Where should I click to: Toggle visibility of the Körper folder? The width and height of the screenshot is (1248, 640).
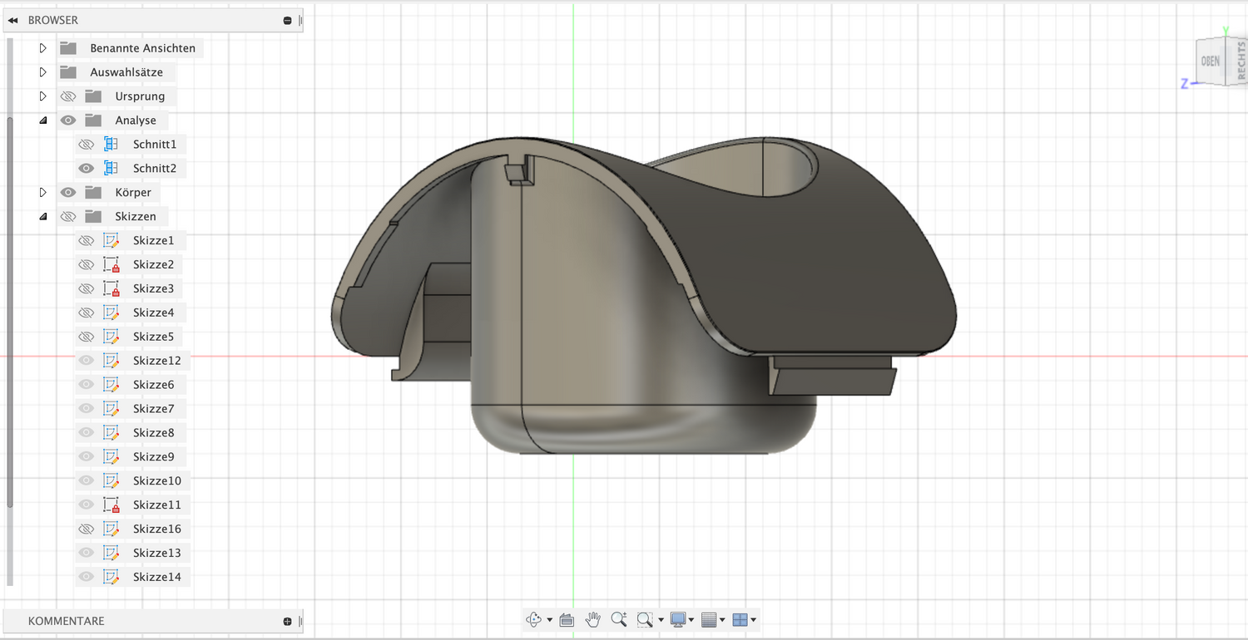[68, 193]
